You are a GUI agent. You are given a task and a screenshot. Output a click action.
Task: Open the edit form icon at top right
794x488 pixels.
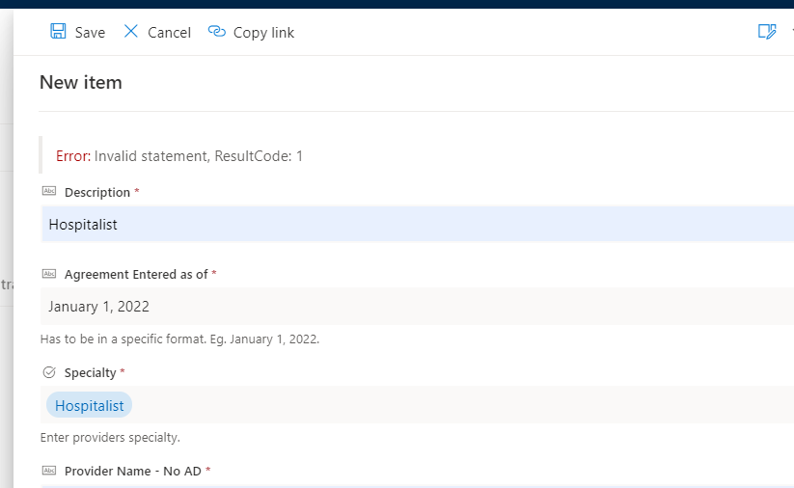pos(767,32)
